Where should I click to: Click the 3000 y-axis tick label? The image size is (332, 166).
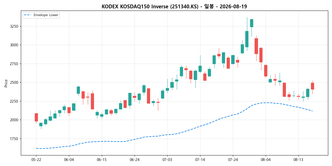tap(14, 45)
